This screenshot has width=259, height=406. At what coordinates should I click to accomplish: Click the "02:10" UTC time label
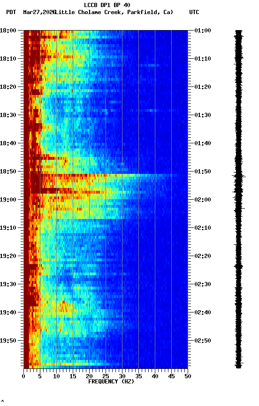[203, 228]
